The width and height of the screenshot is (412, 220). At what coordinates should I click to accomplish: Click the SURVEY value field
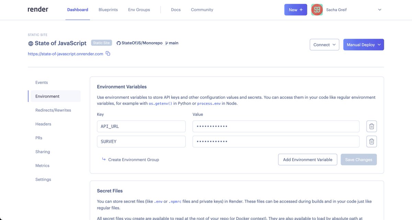(x=276, y=142)
